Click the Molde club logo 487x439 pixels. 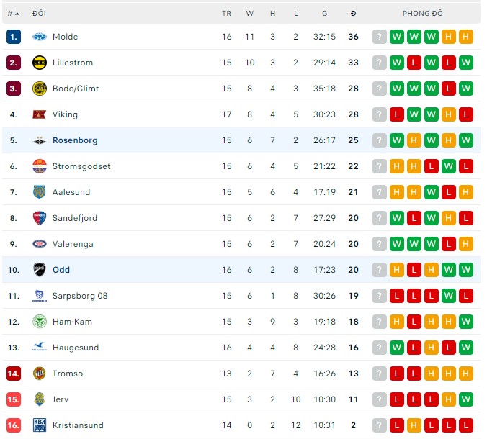[40, 37]
